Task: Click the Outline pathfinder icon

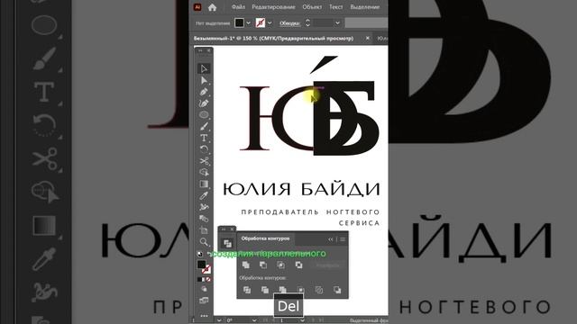Action: coord(319,290)
